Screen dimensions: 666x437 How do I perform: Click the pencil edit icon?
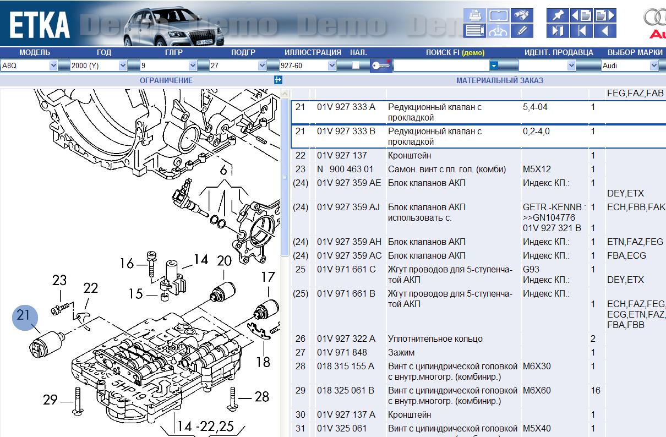(x=521, y=31)
